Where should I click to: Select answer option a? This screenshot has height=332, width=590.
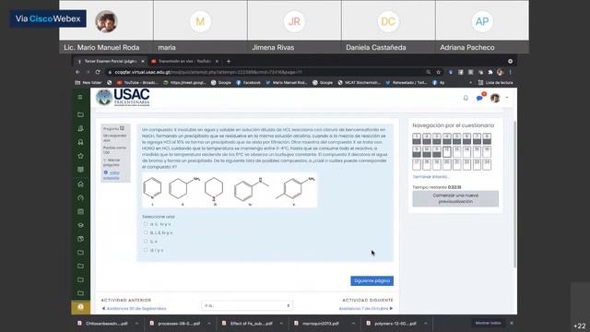[x=146, y=224]
